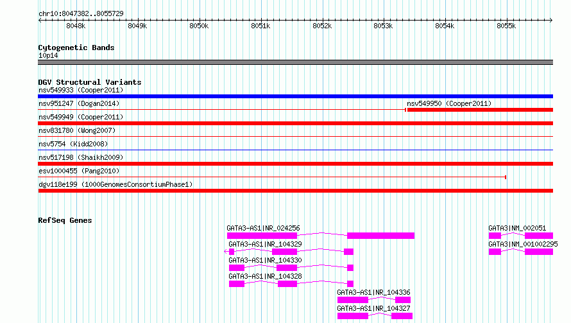Click the thick red nsv549950 variant bar

tap(480, 110)
